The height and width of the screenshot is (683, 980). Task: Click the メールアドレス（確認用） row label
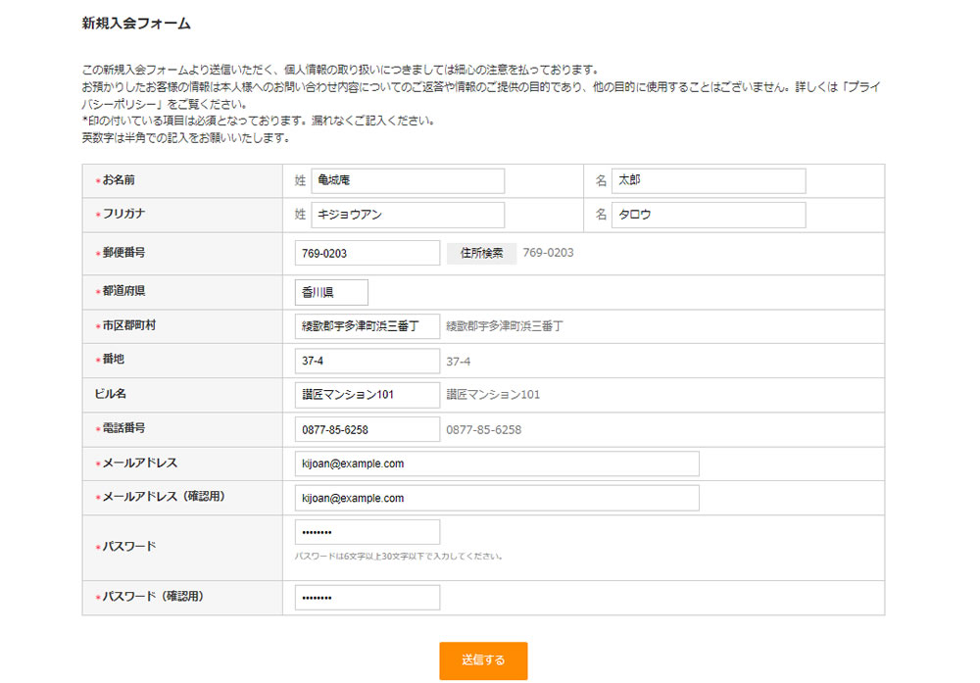coord(165,497)
